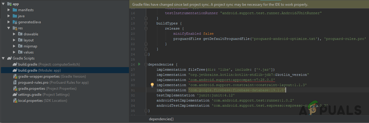The width and height of the screenshot is (369, 123).
Task: Click the kotlin-stdlib-jdk7 dependency string
Action: click(249, 75)
